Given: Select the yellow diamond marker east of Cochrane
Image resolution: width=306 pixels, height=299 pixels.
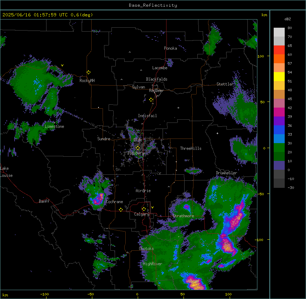Looking at the screenshot, I should pyautogui.click(x=121, y=210).
